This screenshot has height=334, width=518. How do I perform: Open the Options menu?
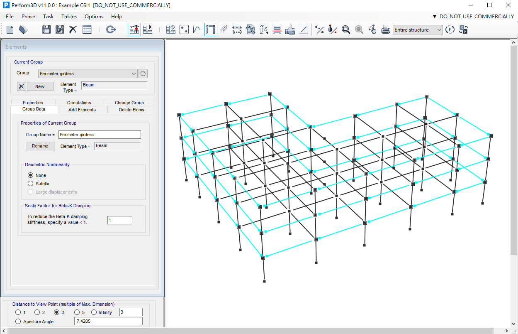click(x=94, y=17)
